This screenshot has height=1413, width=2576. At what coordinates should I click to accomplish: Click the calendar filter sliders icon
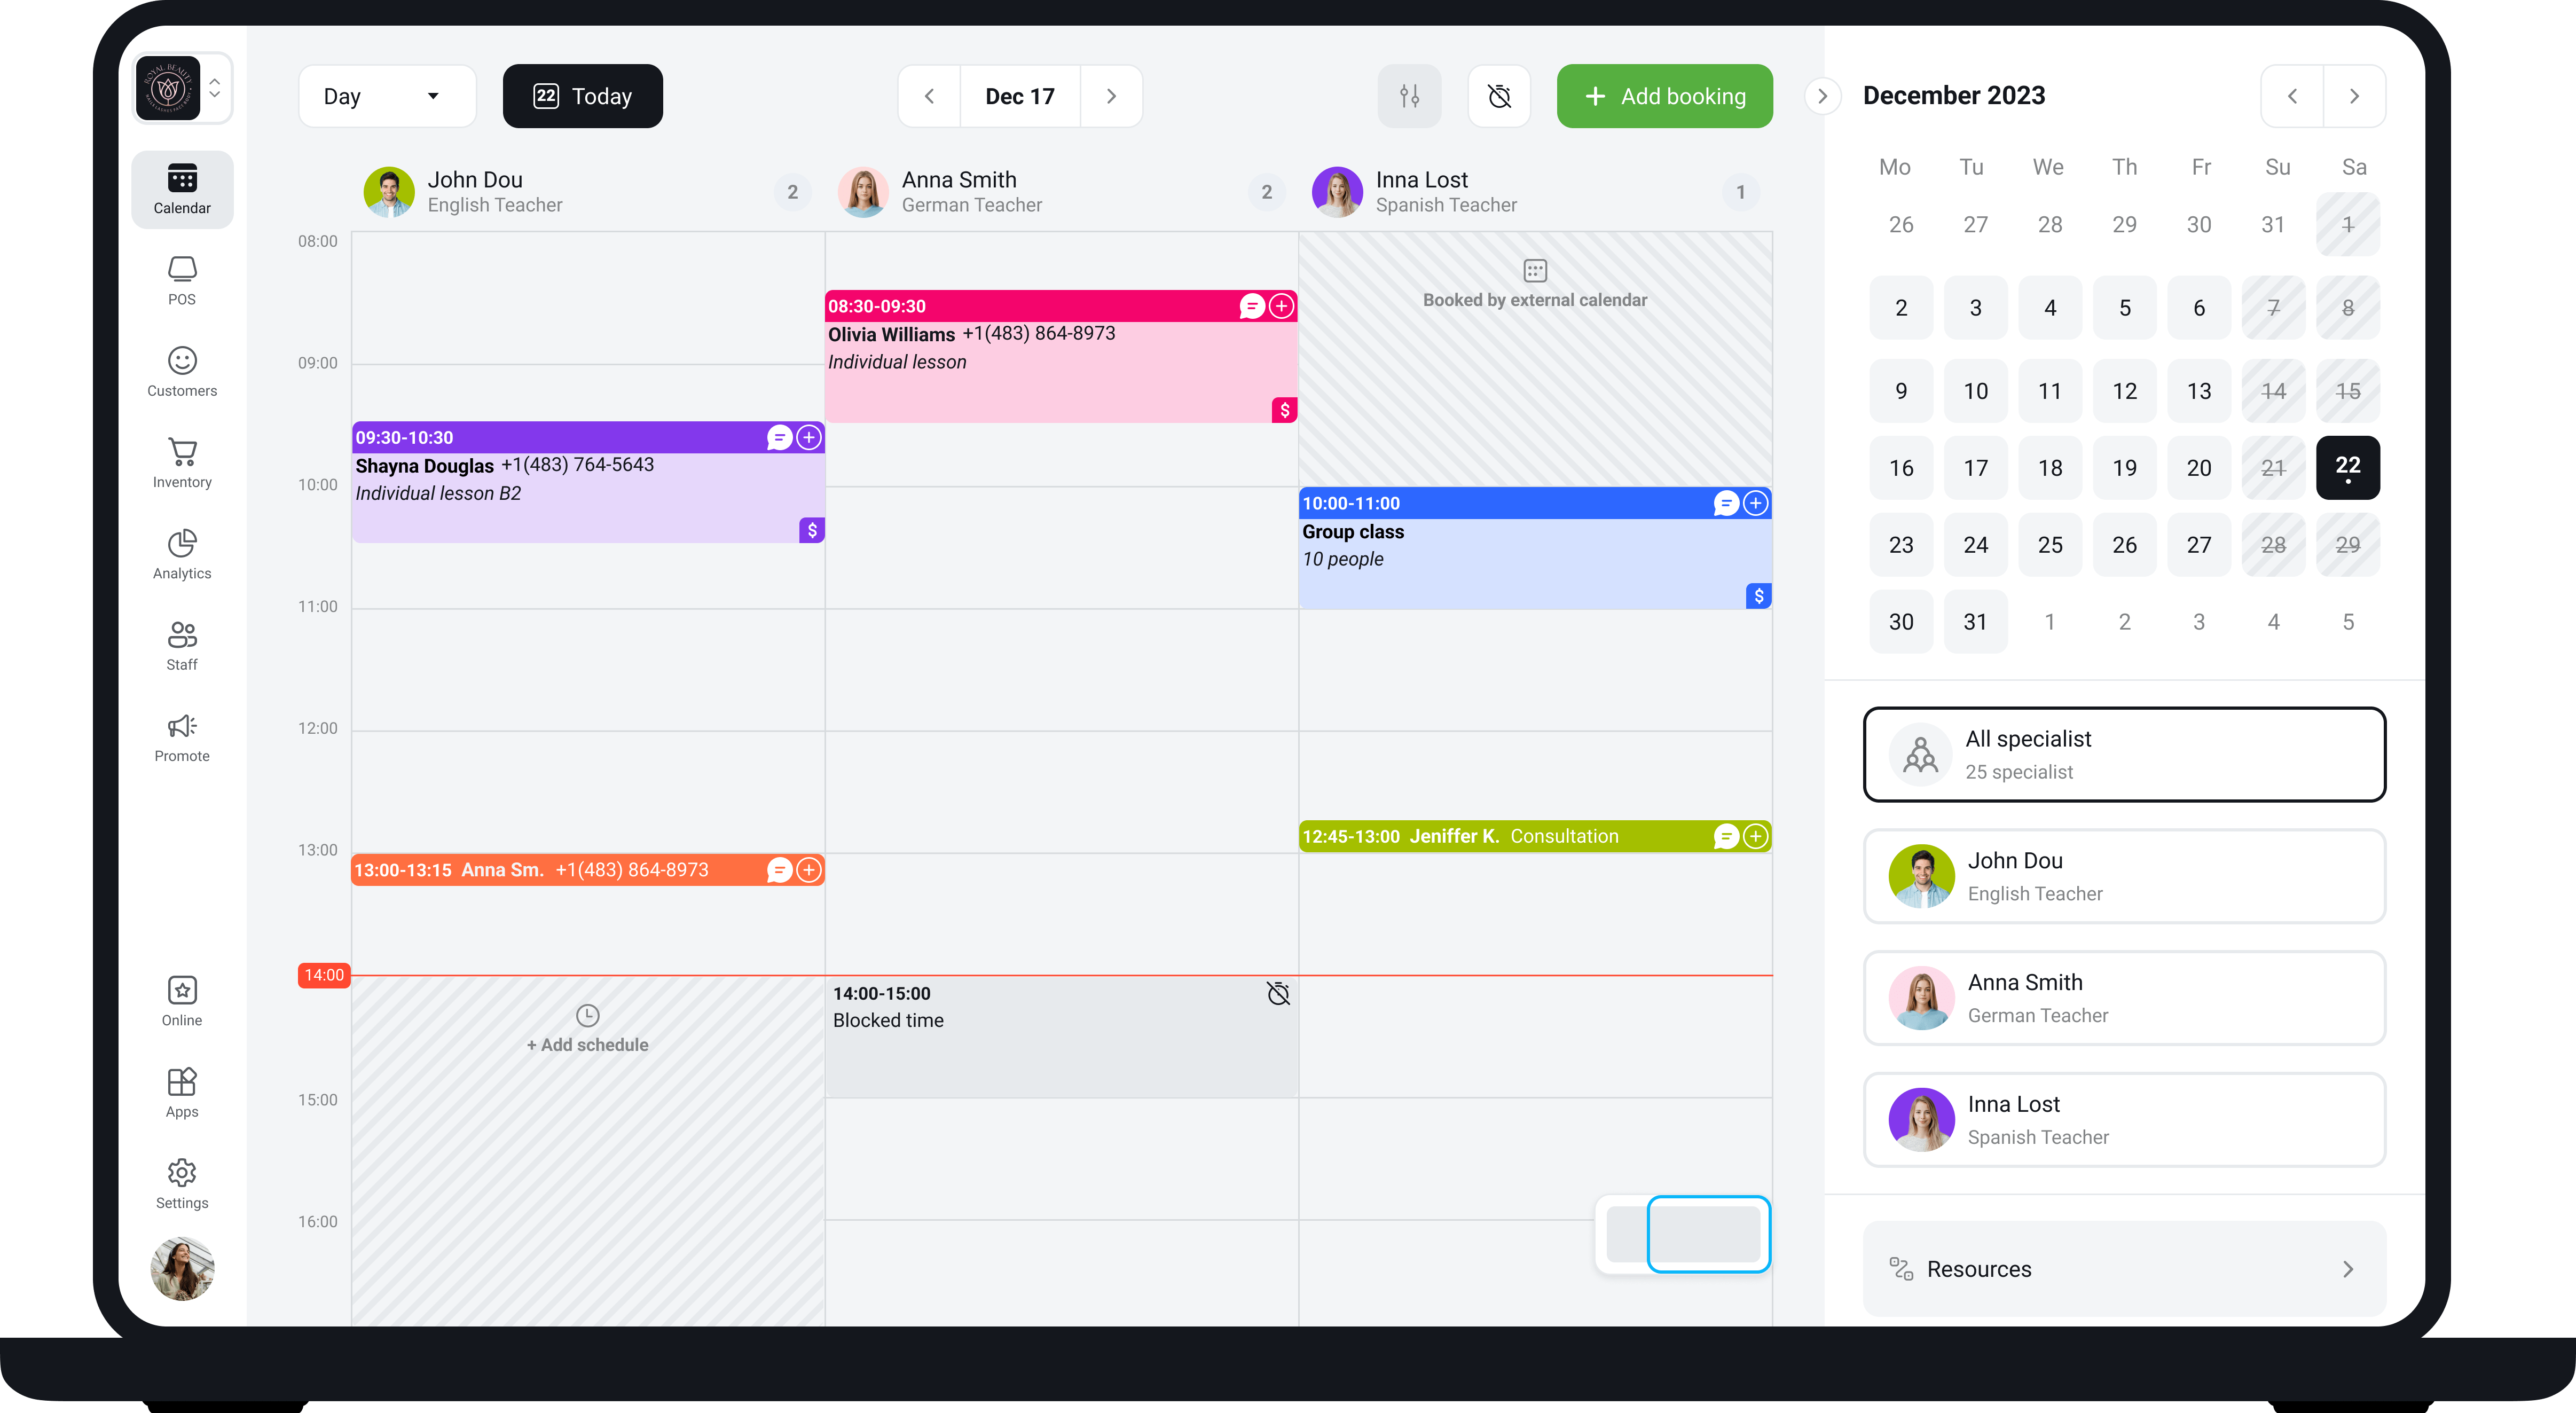click(x=1409, y=96)
